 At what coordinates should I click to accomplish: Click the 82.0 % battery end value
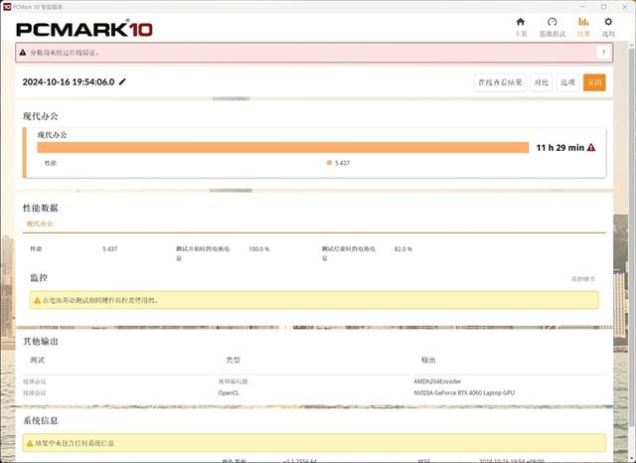(402, 249)
